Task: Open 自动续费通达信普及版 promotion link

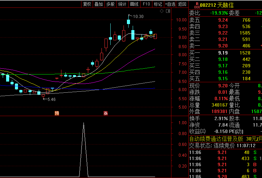Action: (x=225, y=139)
